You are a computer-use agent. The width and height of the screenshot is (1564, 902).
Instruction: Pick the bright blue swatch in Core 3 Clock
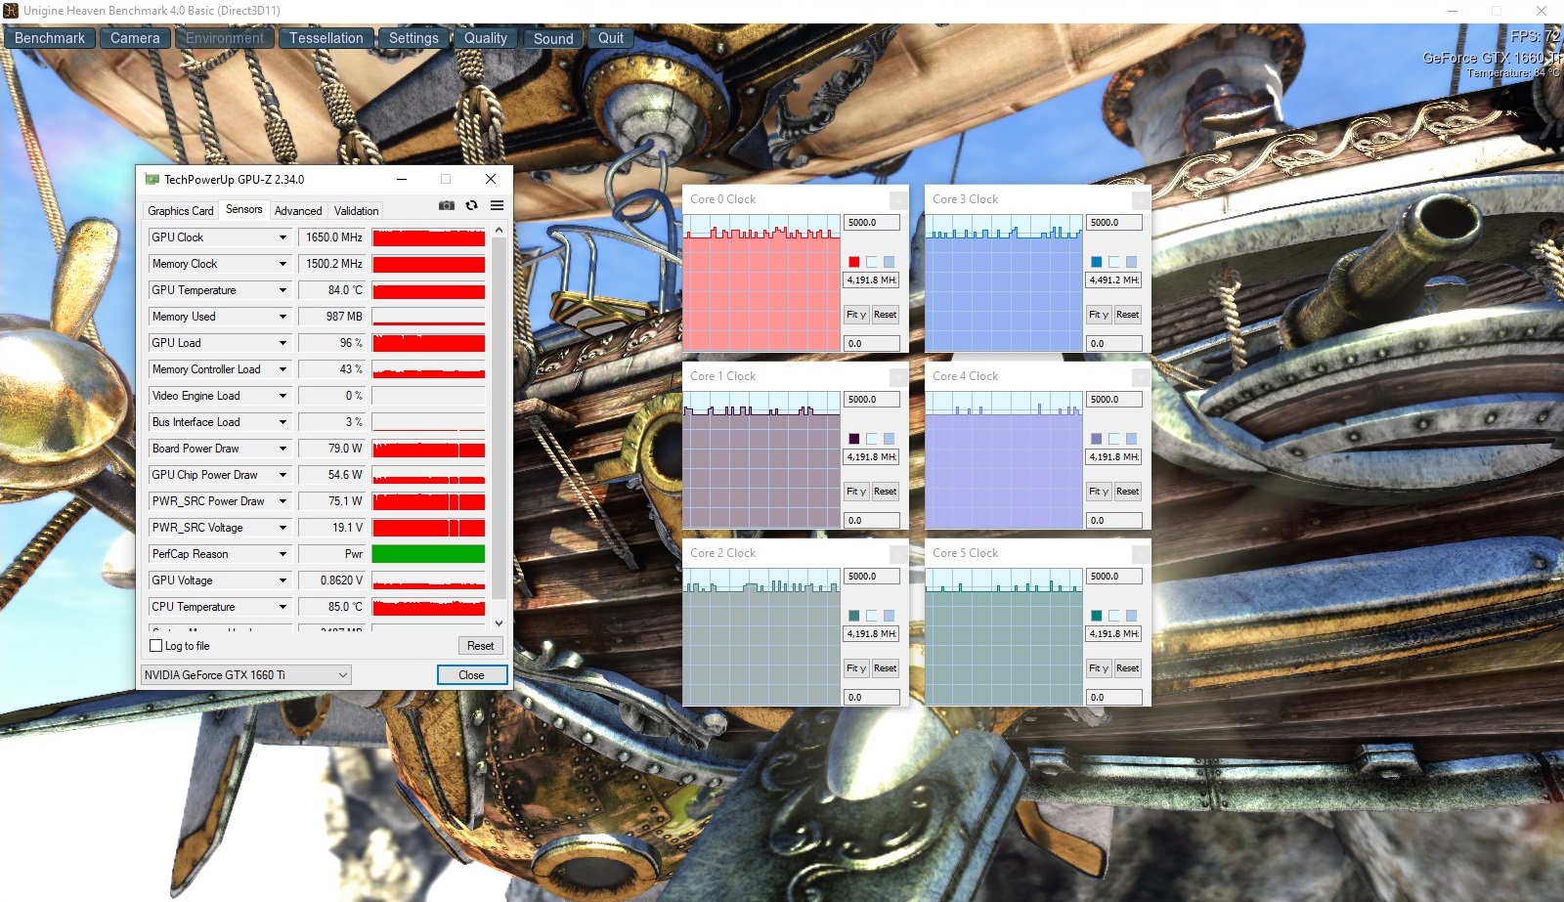tap(1097, 262)
